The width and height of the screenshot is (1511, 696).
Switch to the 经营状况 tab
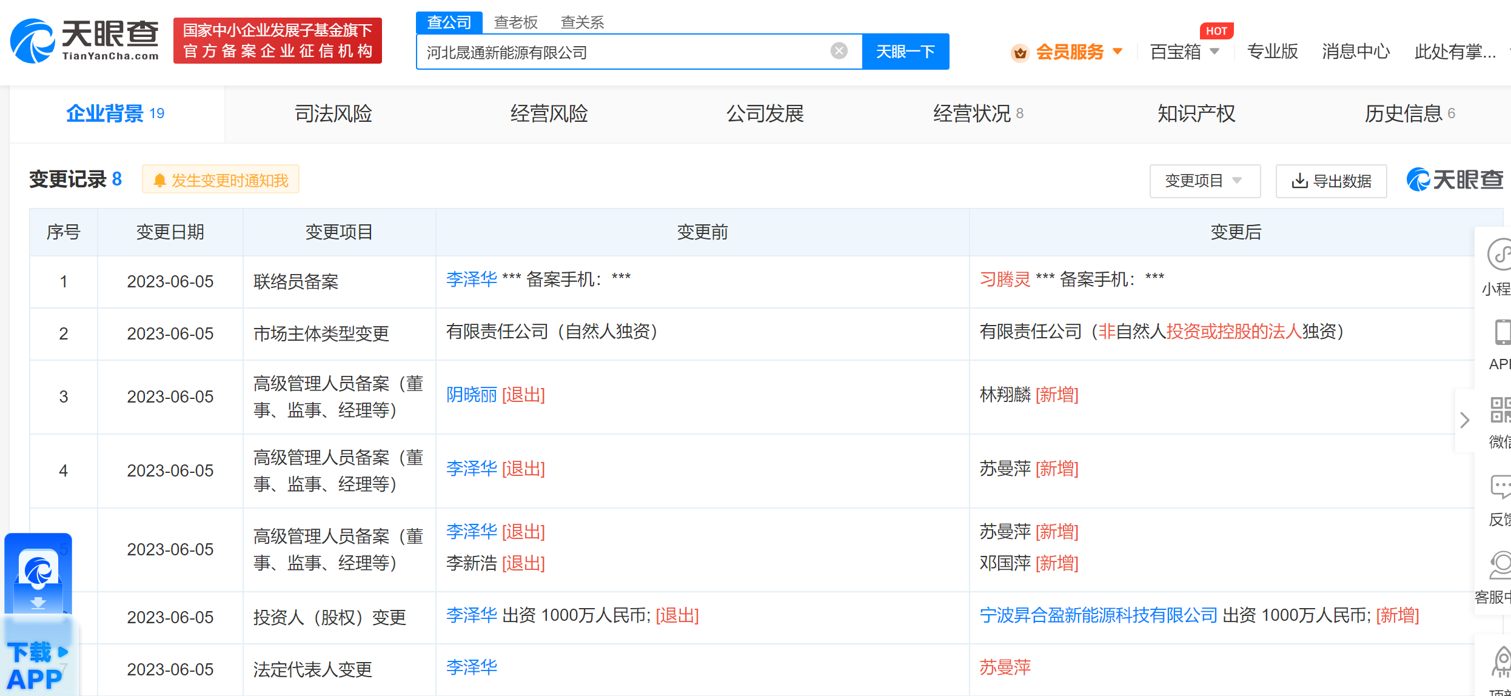tap(978, 113)
